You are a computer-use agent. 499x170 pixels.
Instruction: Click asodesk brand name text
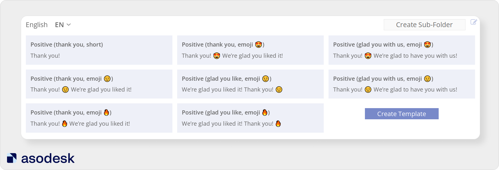pos(48,158)
